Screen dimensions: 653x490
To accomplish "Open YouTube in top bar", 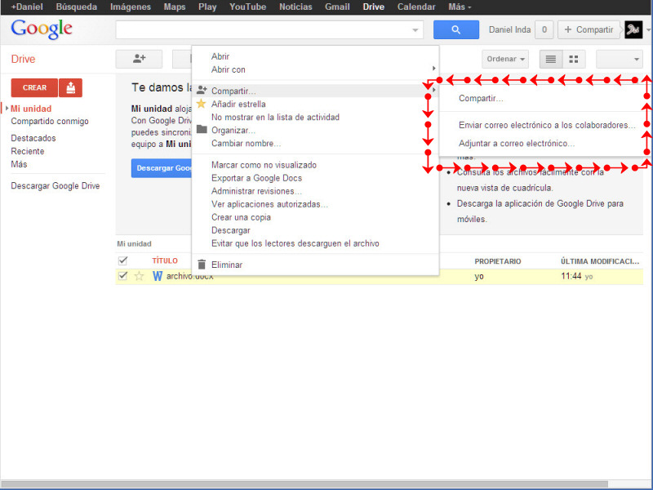I will pyautogui.click(x=247, y=7).
